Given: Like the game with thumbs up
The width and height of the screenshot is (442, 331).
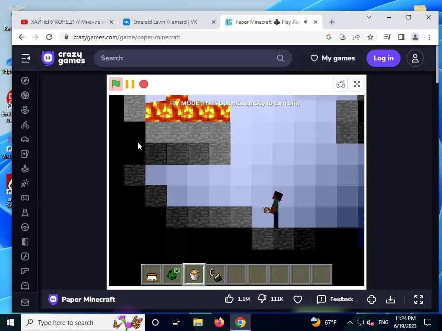Looking at the screenshot, I should point(229,299).
